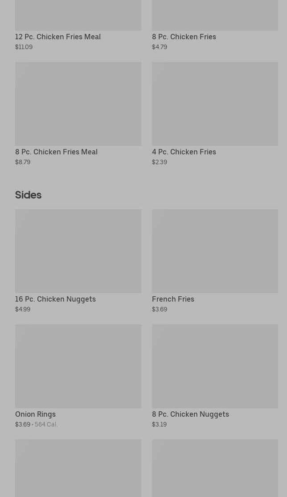Tap the Onion Rings product image
Image resolution: width=287 pixels, height=497 pixels.
tap(78, 366)
